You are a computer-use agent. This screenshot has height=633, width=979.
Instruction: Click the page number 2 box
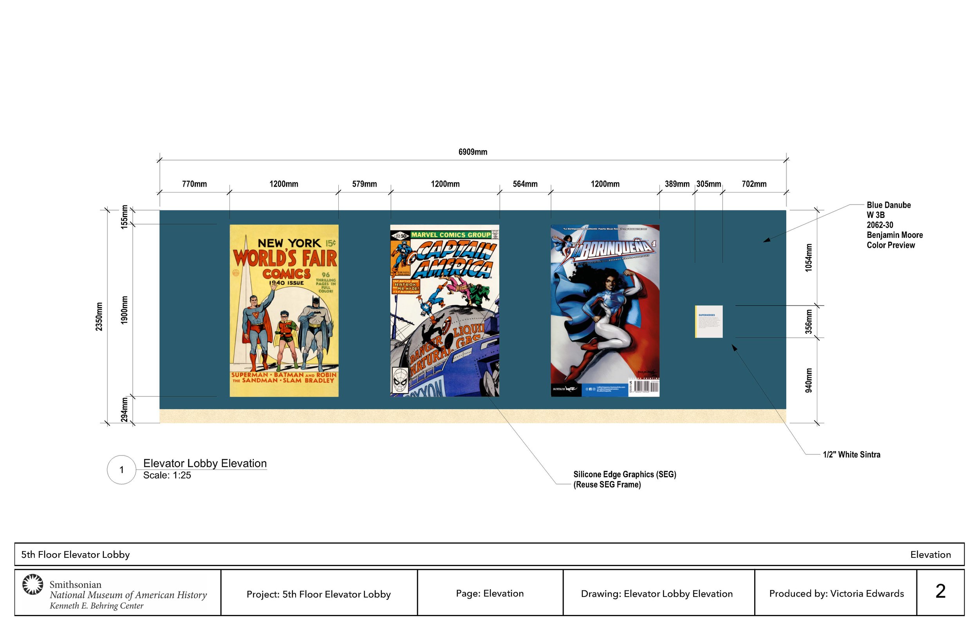[x=940, y=593]
